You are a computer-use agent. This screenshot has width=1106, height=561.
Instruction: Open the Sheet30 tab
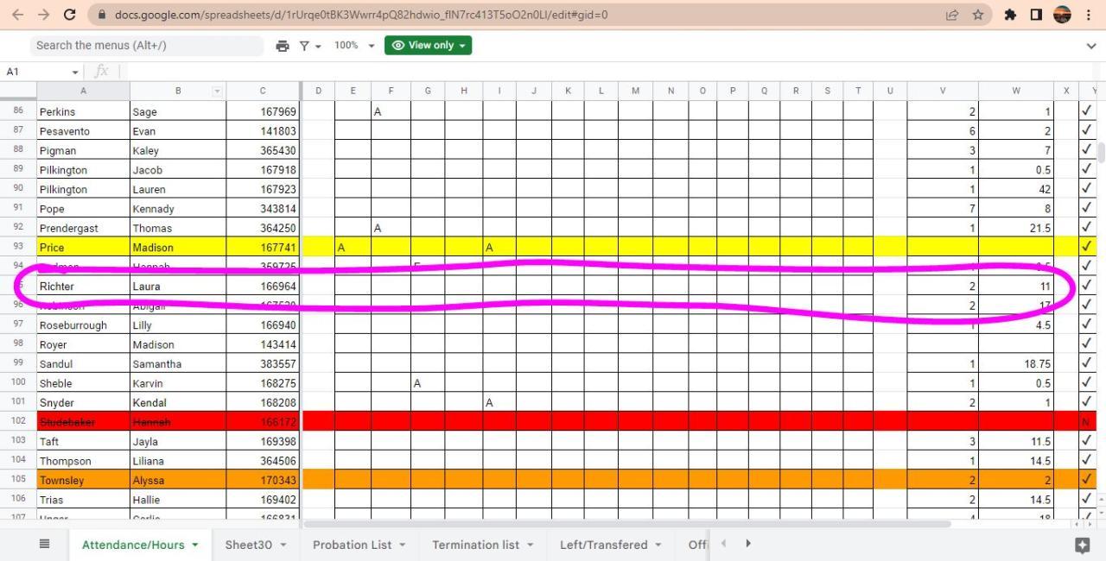256,545
